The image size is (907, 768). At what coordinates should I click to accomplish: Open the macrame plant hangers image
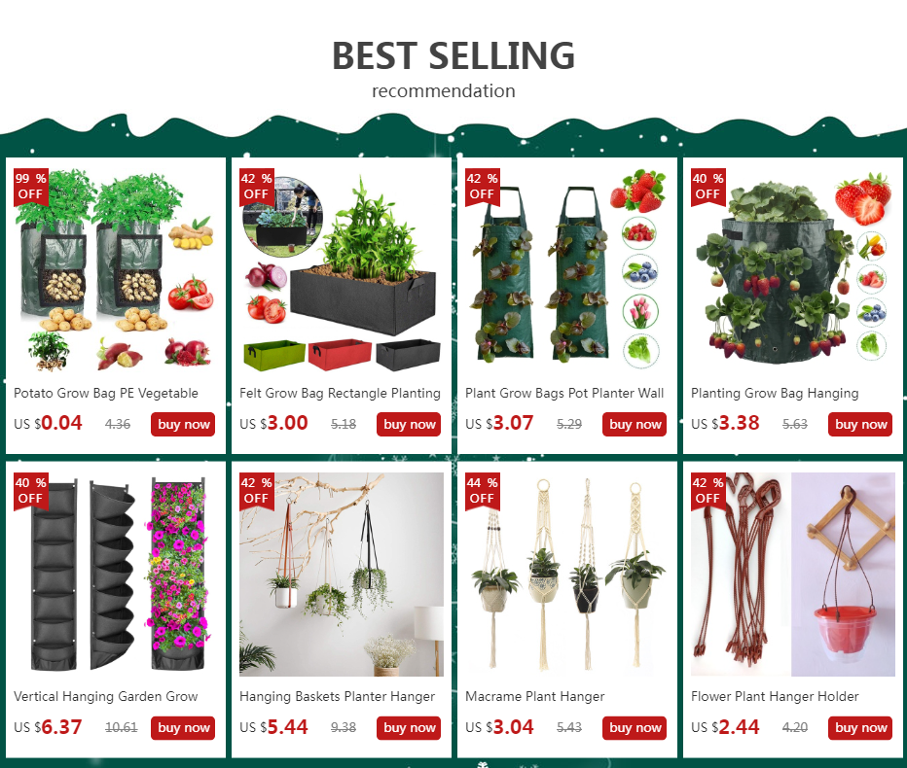[x=566, y=575]
